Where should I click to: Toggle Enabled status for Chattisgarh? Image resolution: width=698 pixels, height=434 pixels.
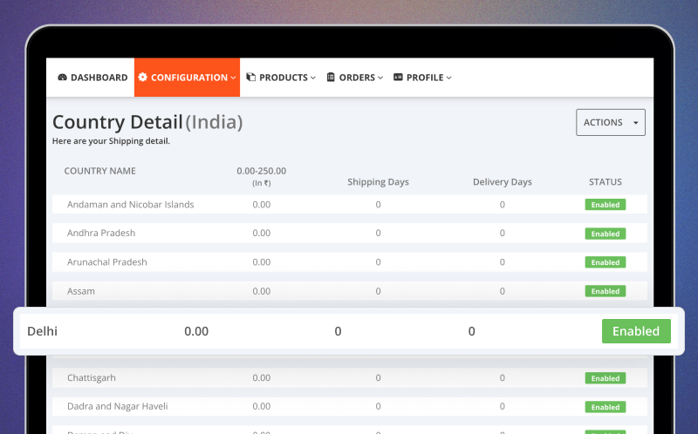(605, 378)
